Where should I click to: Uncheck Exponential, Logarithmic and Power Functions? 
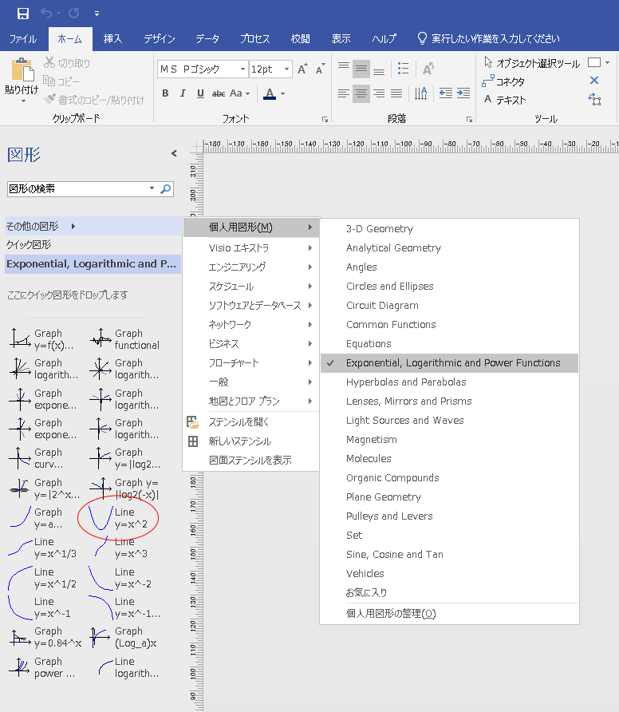449,363
